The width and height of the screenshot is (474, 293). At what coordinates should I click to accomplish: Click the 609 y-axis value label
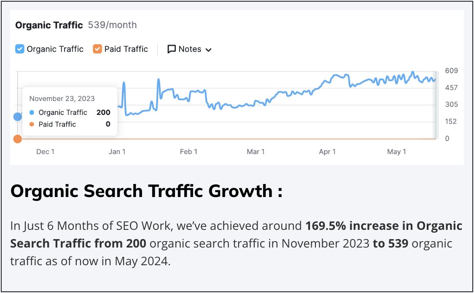(x=451, y=71)
